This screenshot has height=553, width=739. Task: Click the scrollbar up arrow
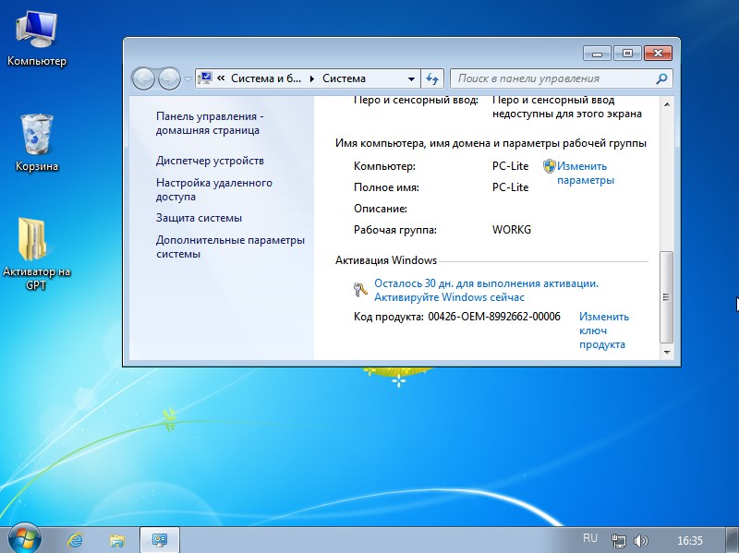coord(666,104)
